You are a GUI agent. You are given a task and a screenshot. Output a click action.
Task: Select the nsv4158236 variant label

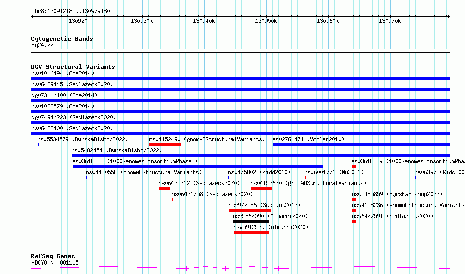click(x=409, y=205)
